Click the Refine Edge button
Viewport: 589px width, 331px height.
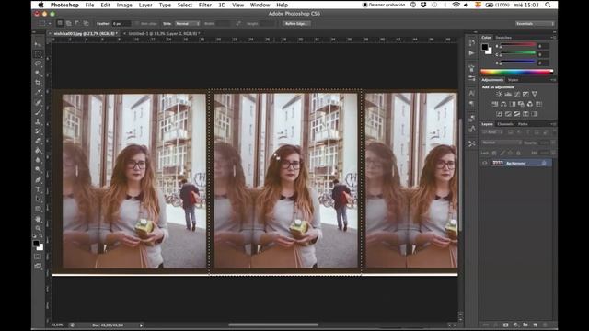[x=296, y=23]
